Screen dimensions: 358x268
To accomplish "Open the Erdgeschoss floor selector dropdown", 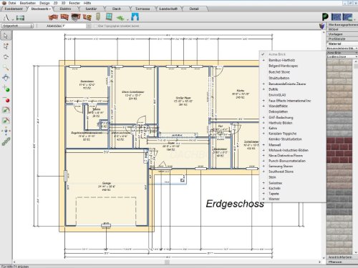I will tap(17, 26).
